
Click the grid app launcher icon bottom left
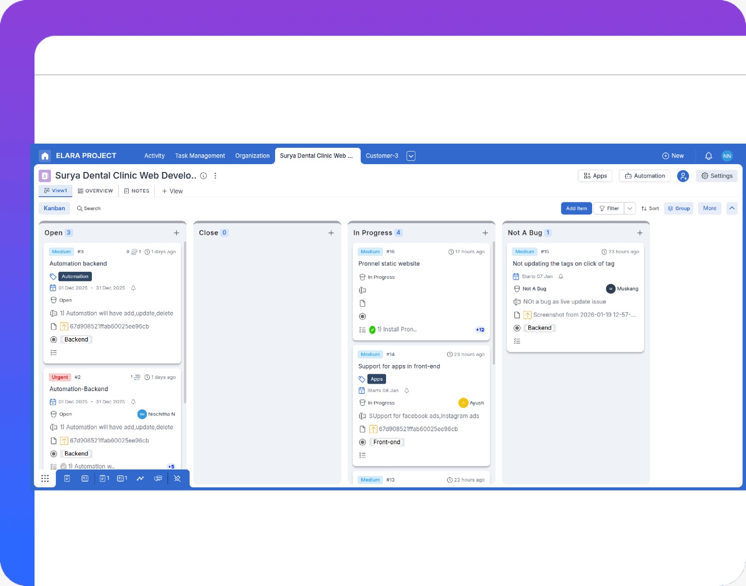point(45,478)
